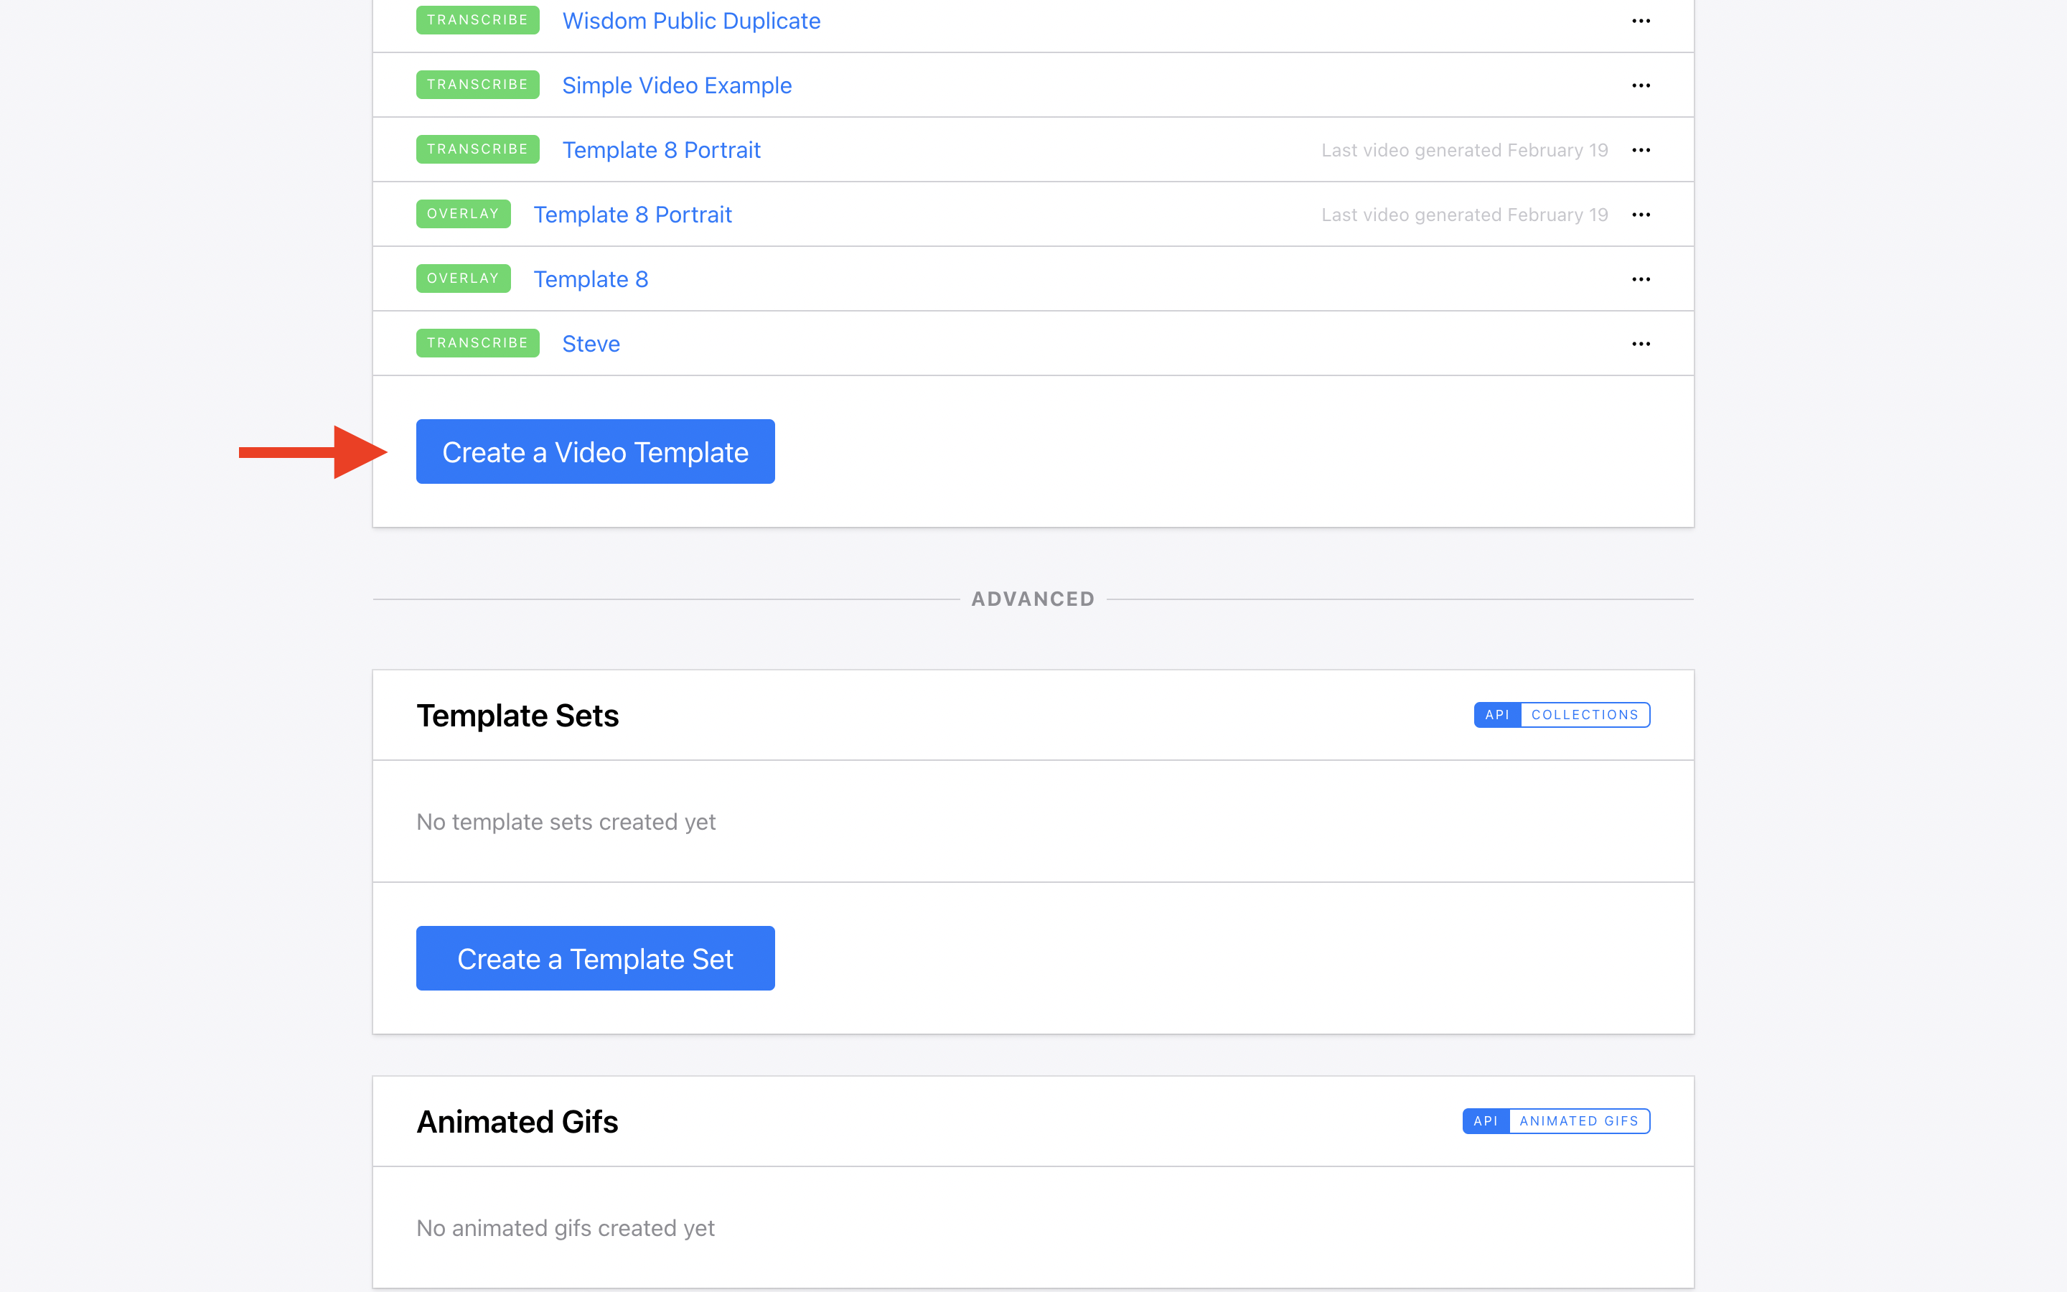Open ellipsis menu for Transcribe Template 8 Portrait
The height and width of the screenshot is (1292, 2067).
click(1640, 151)
